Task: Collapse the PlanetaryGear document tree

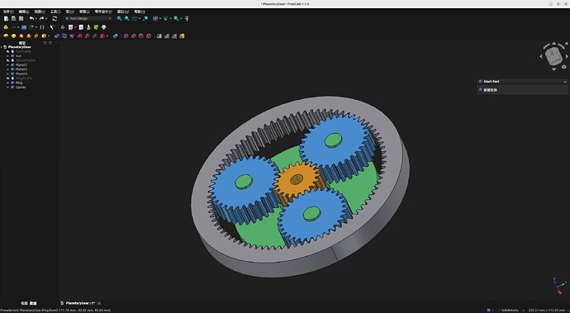Action: (2, 47)
